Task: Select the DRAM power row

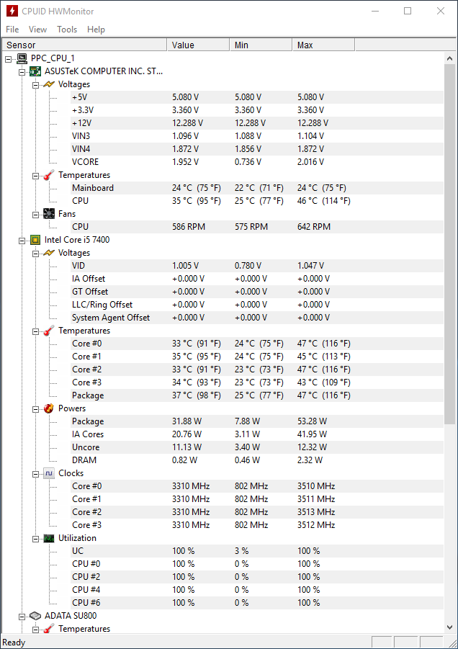Action: point(256,460)
